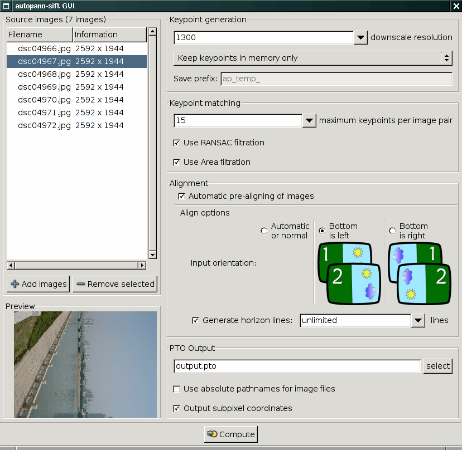Close the autopano-sift GUI window
The height and width of the screenshot is (450, 462).
pos(456,6)
